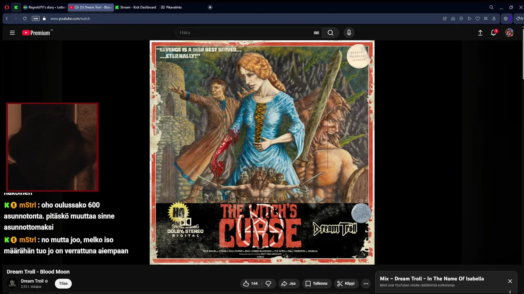Click The Witch's Curse video frame
Image resolution: width=524 pixels, height=294 pixels.
[262, 152]
